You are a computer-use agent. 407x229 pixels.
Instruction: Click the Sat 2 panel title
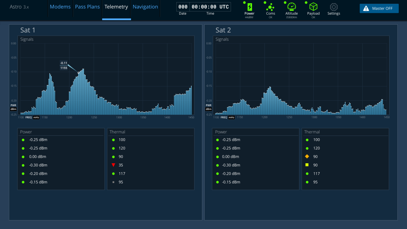(x=223, y=30)
